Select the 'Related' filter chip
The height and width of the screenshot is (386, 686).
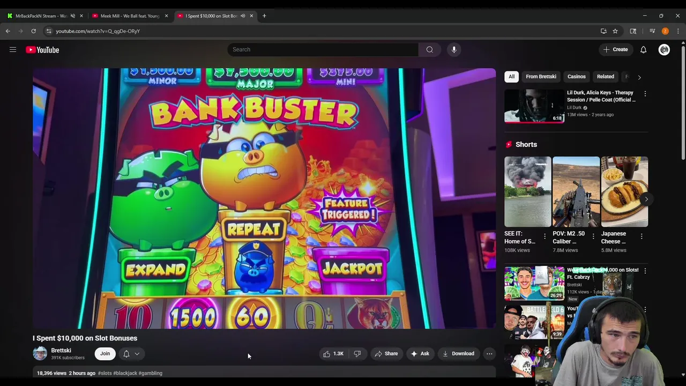(606, 77)
